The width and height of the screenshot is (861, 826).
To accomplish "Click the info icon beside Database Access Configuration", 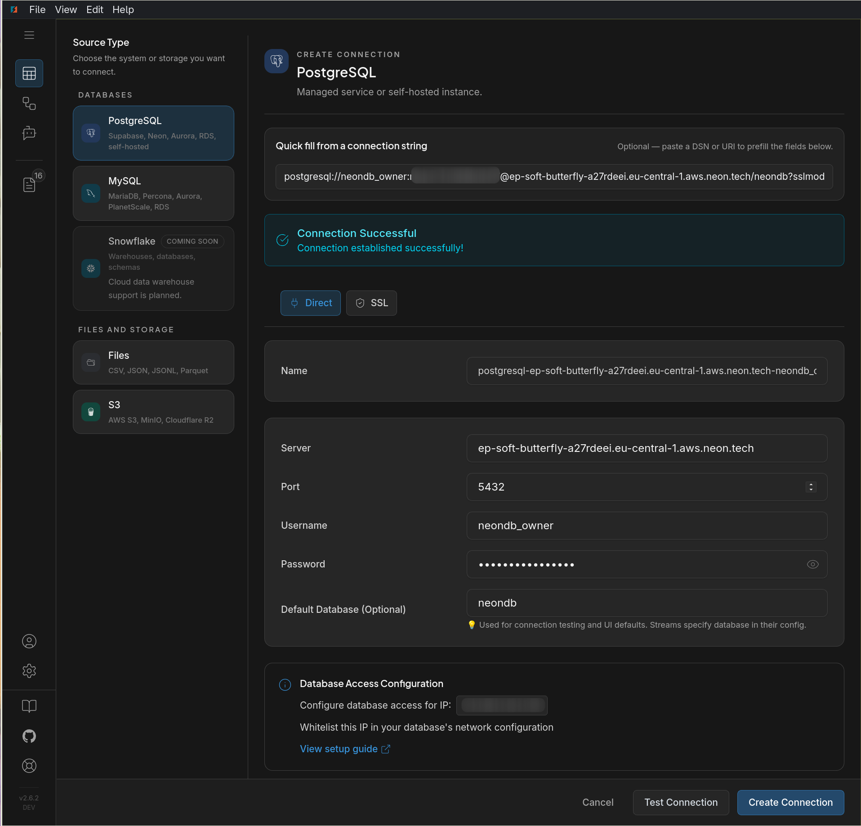I will tap(285, 684).
